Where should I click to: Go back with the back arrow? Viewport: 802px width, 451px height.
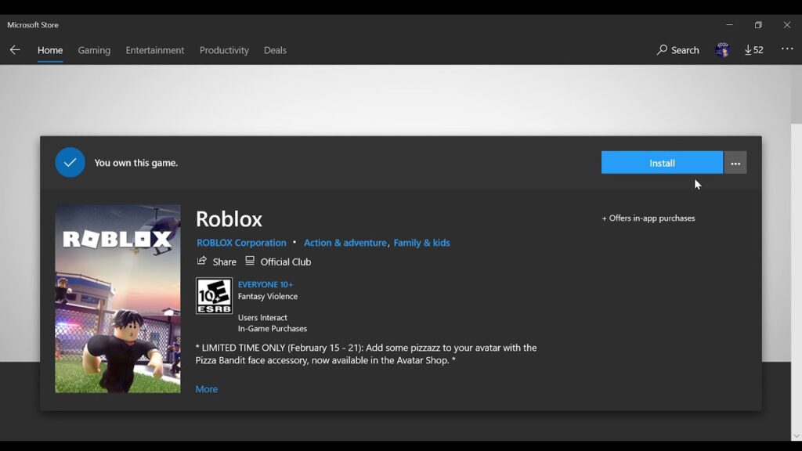[15, 49]
